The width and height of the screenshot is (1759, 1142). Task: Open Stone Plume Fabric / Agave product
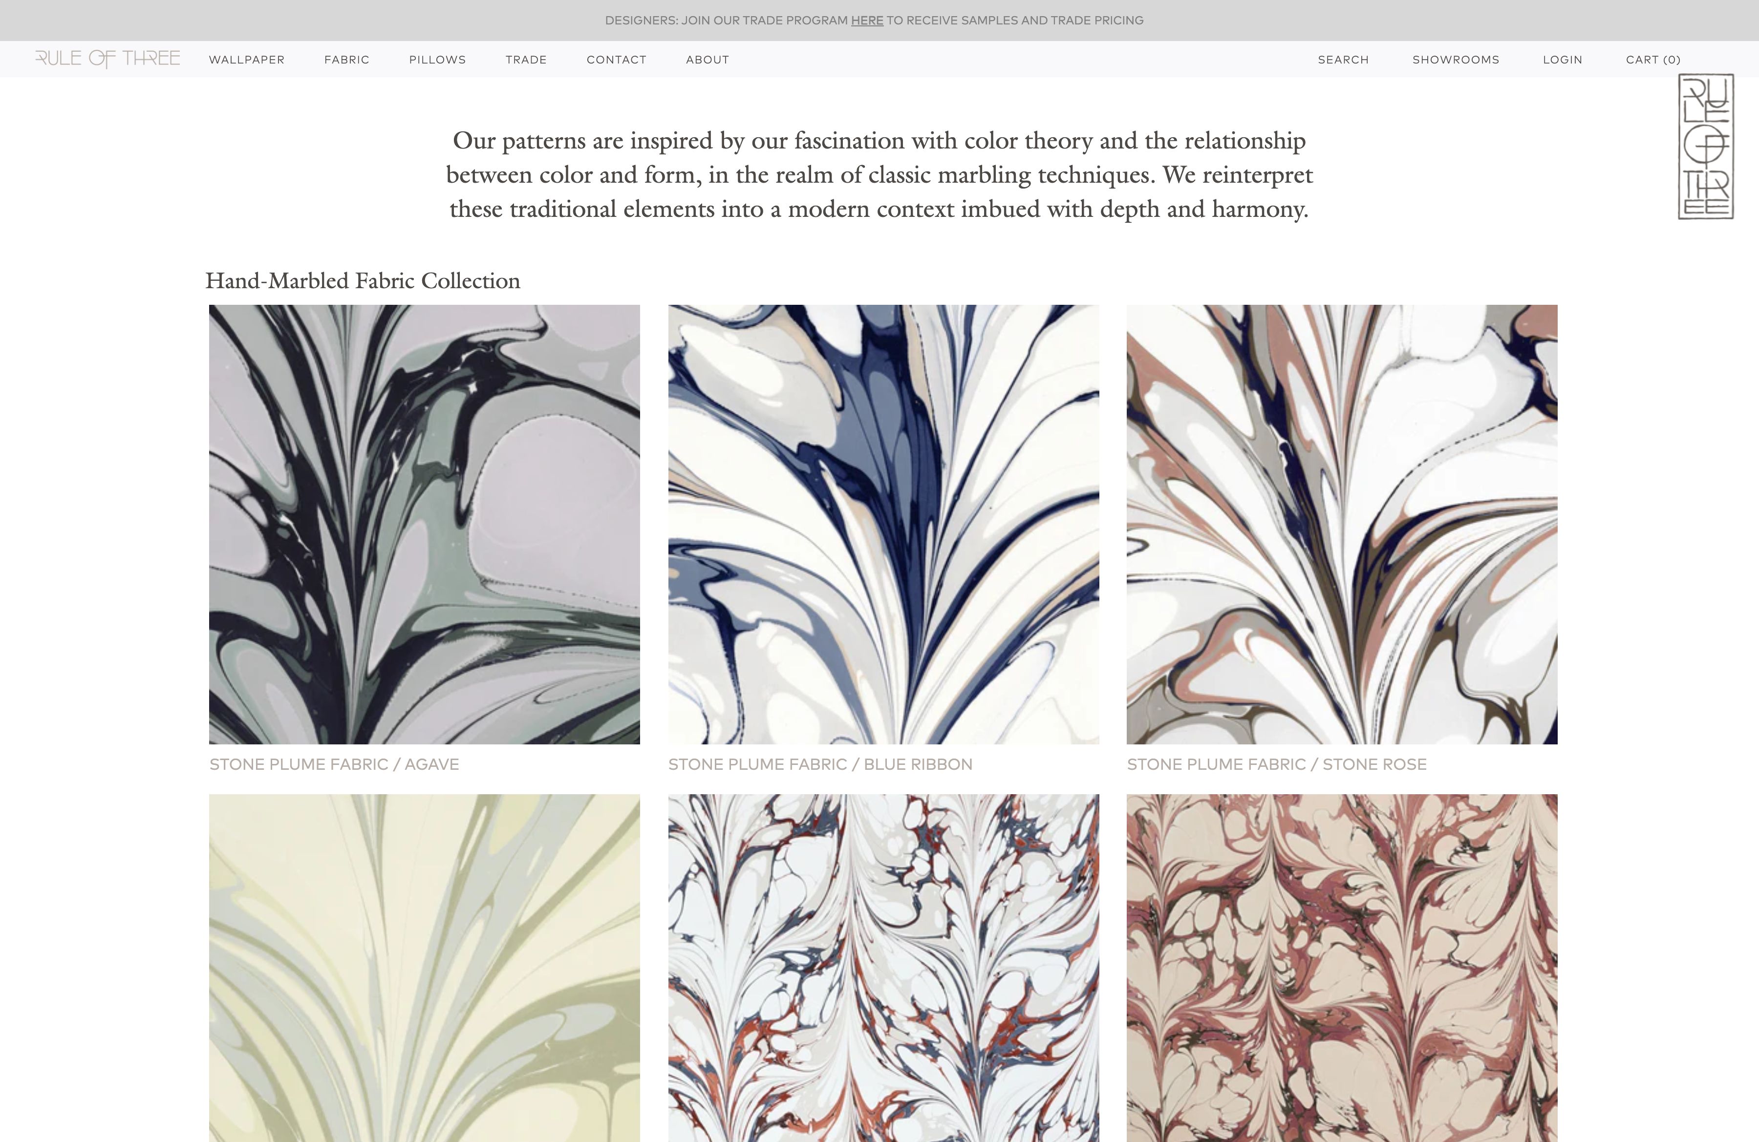tap(424, 525)
